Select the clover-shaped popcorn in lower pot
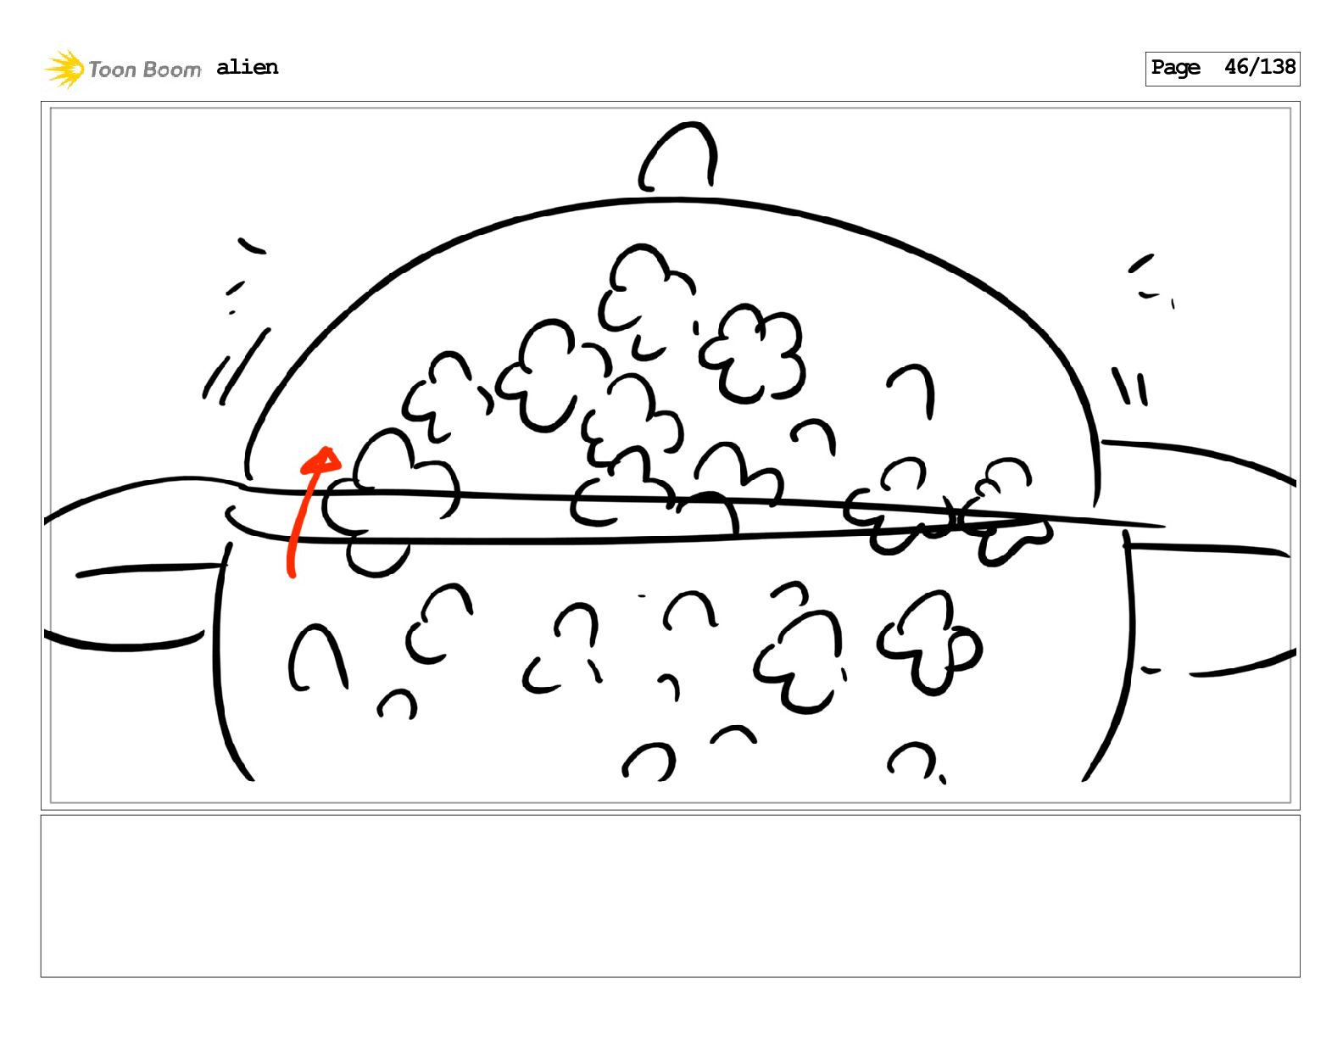Screen dimensions: 1343x1038 (x=929, y=643)
